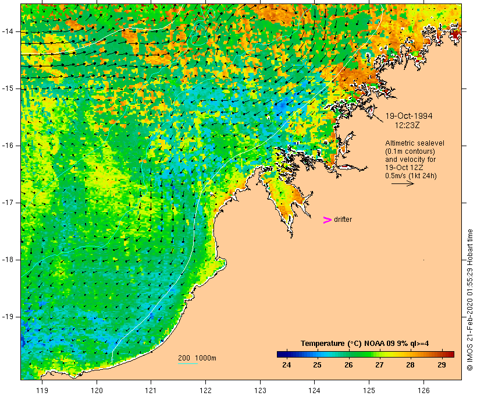Image resolution: width=477 pixels, height=396 pixels.
Task: Click the time label '12:23Z'
Action: click(407, 125)
